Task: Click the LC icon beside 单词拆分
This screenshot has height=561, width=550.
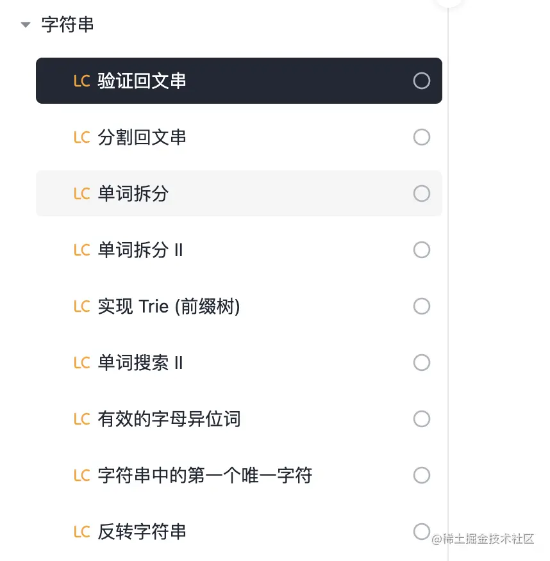Action: point(81,194)
